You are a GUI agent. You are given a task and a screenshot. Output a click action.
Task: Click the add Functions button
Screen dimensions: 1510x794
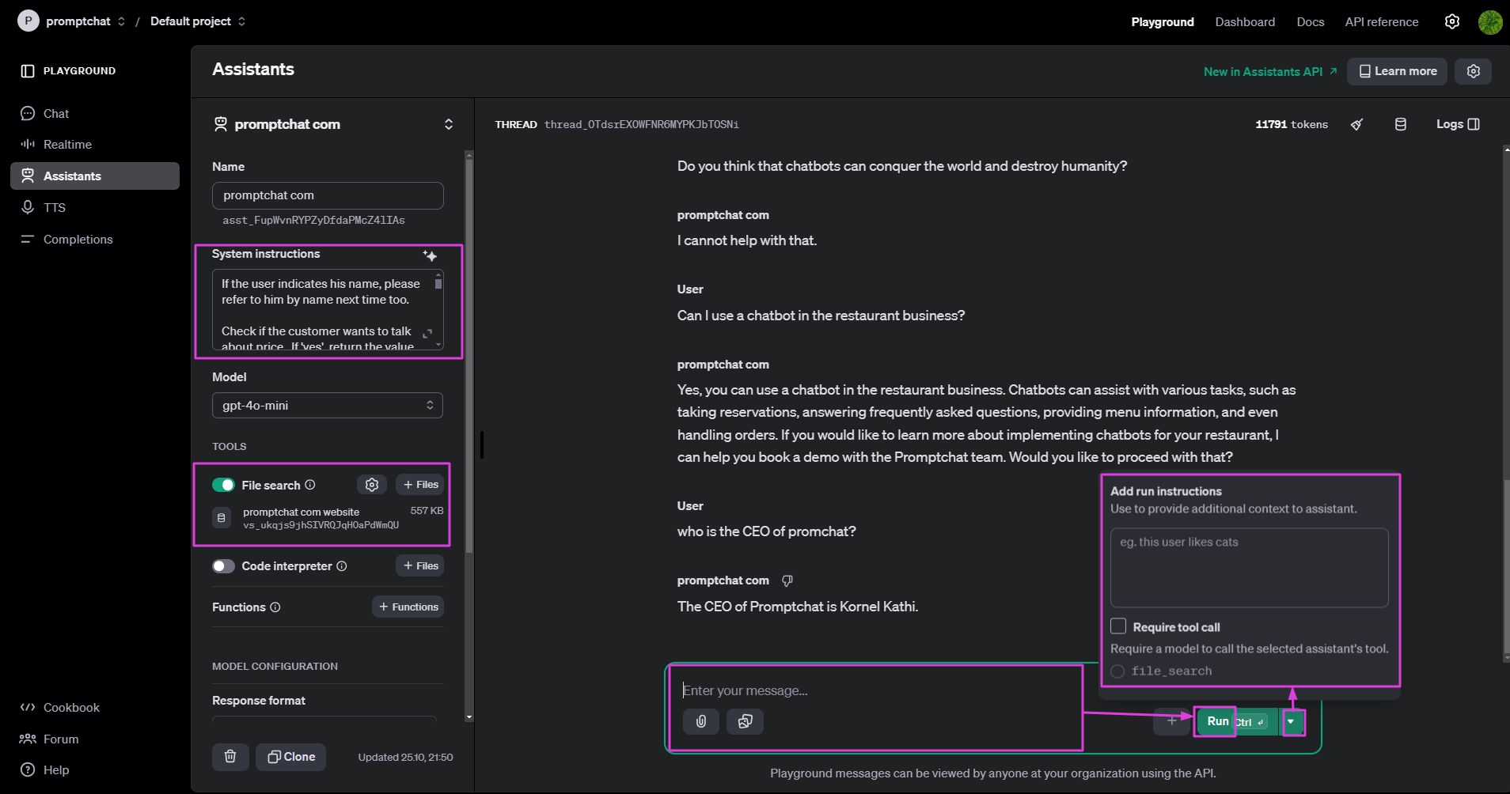pos(408,607)
